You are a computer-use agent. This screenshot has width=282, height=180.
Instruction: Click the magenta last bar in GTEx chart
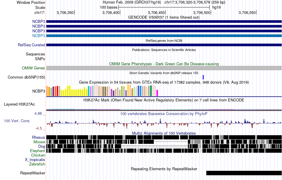click(x=157, y=93)
